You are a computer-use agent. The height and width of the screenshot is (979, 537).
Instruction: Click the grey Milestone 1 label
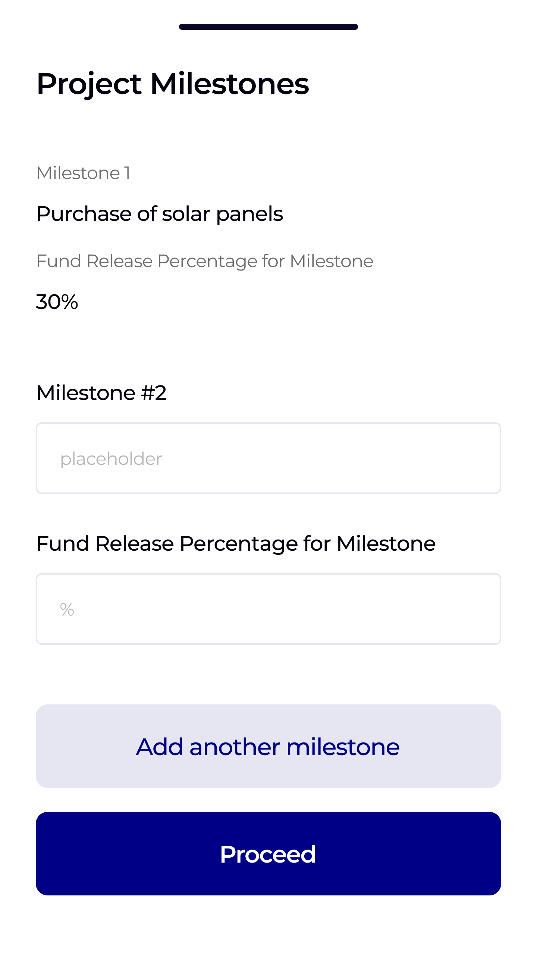click(x=83, y=173)
